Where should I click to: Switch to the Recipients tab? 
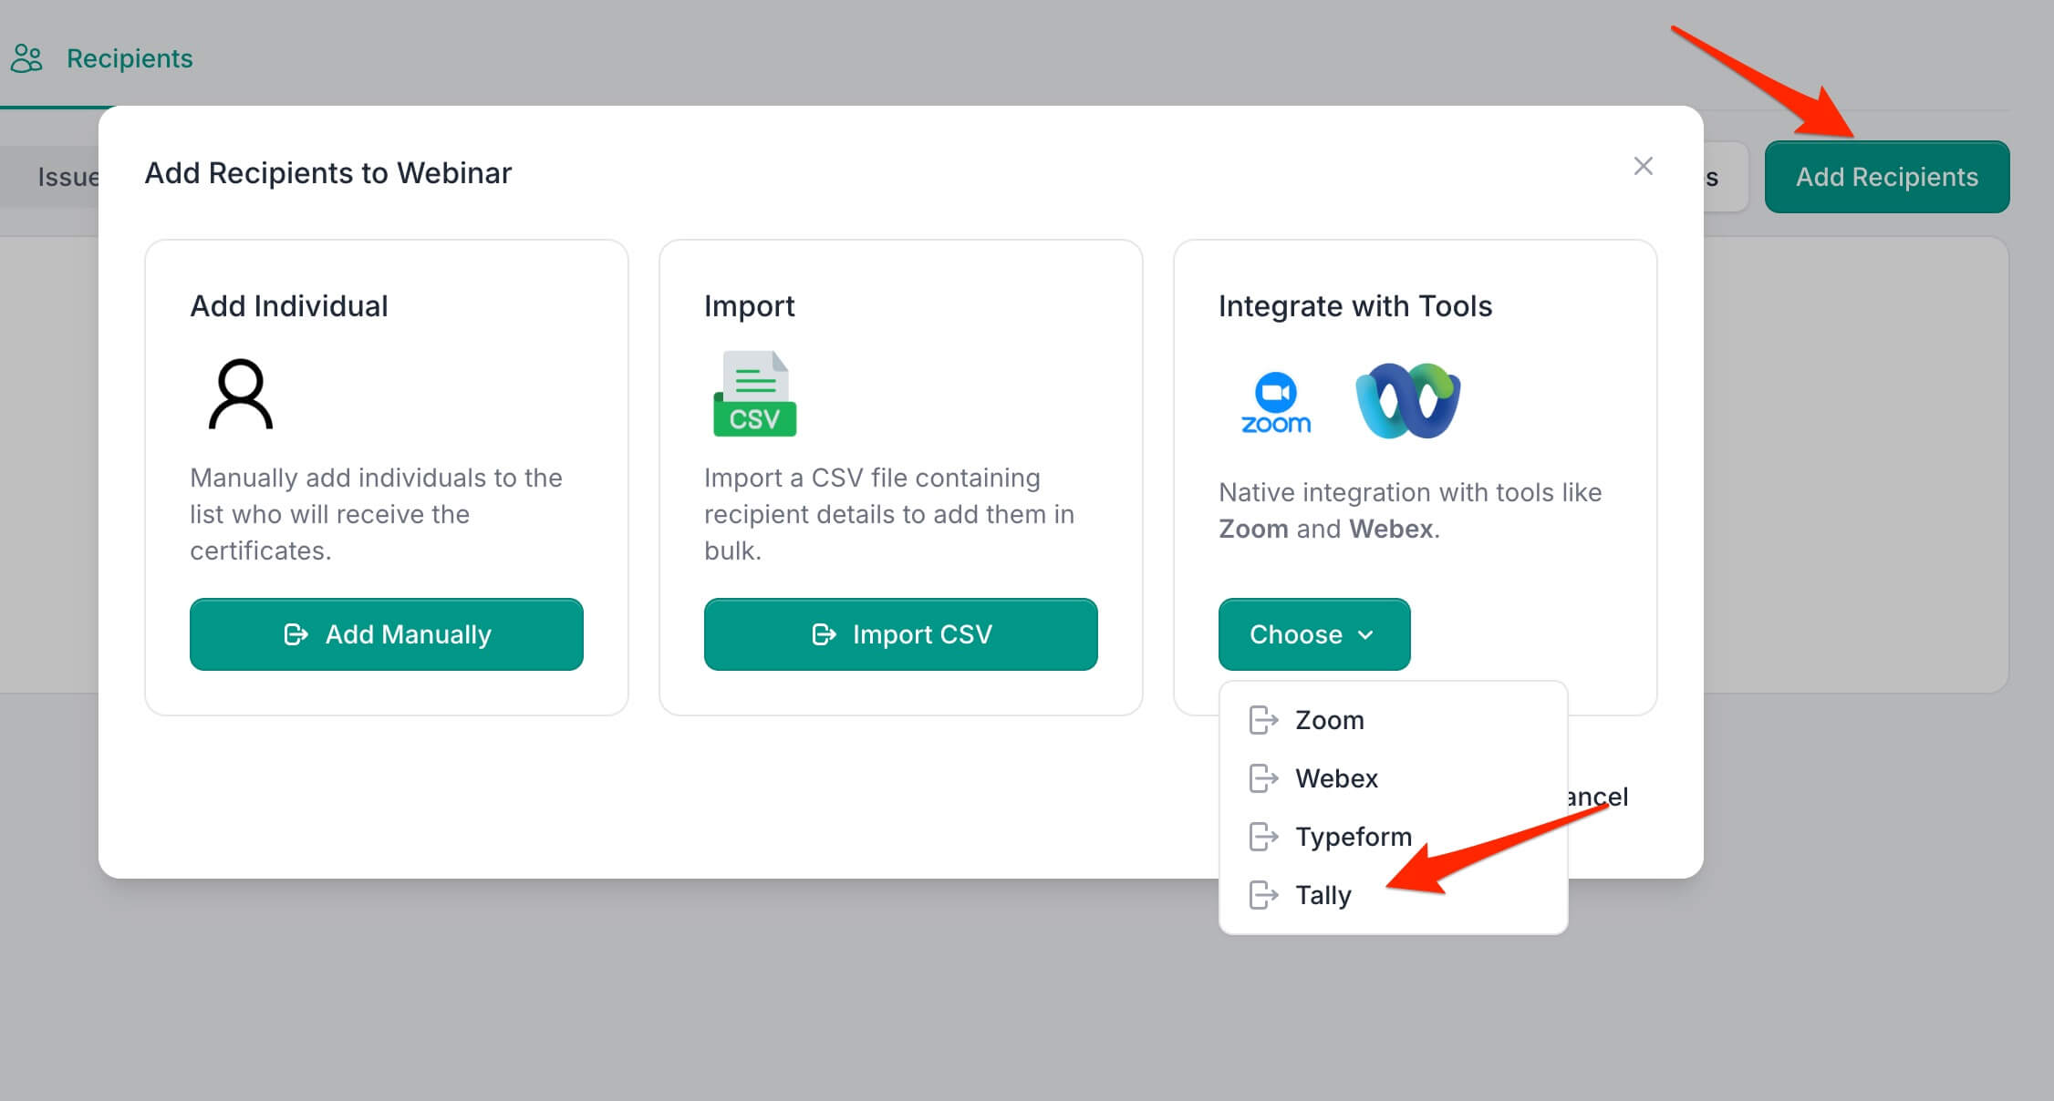[x=129, y=58]
